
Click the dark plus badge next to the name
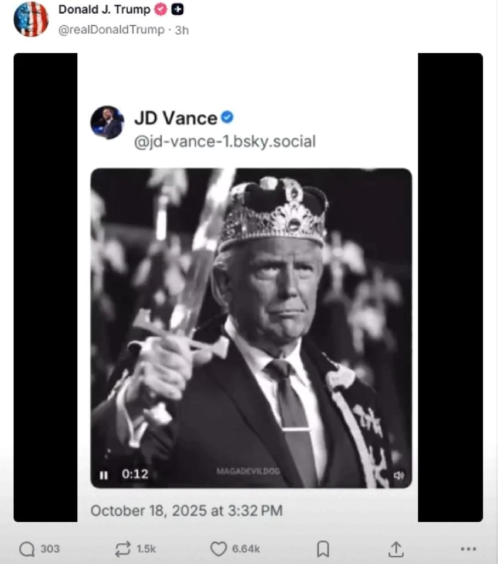click(x=177, y=9)
